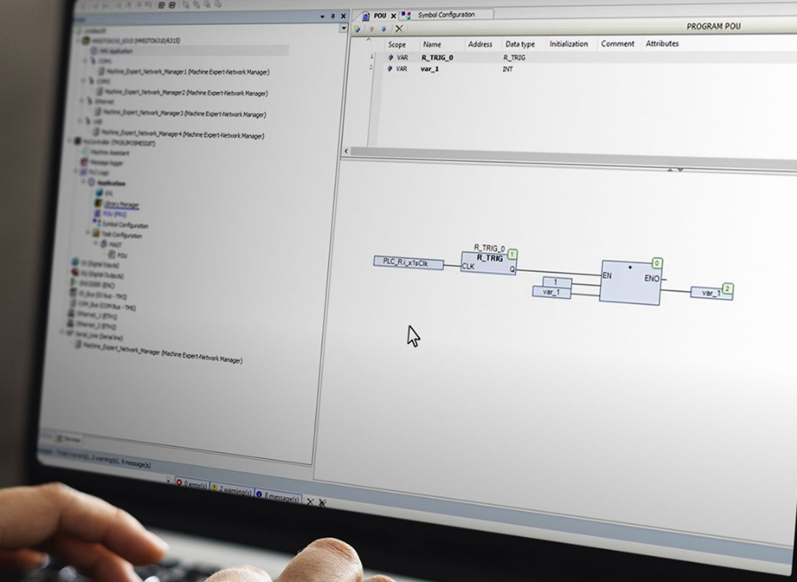Toggle the 0 error(s) filter button

[193, 487]
